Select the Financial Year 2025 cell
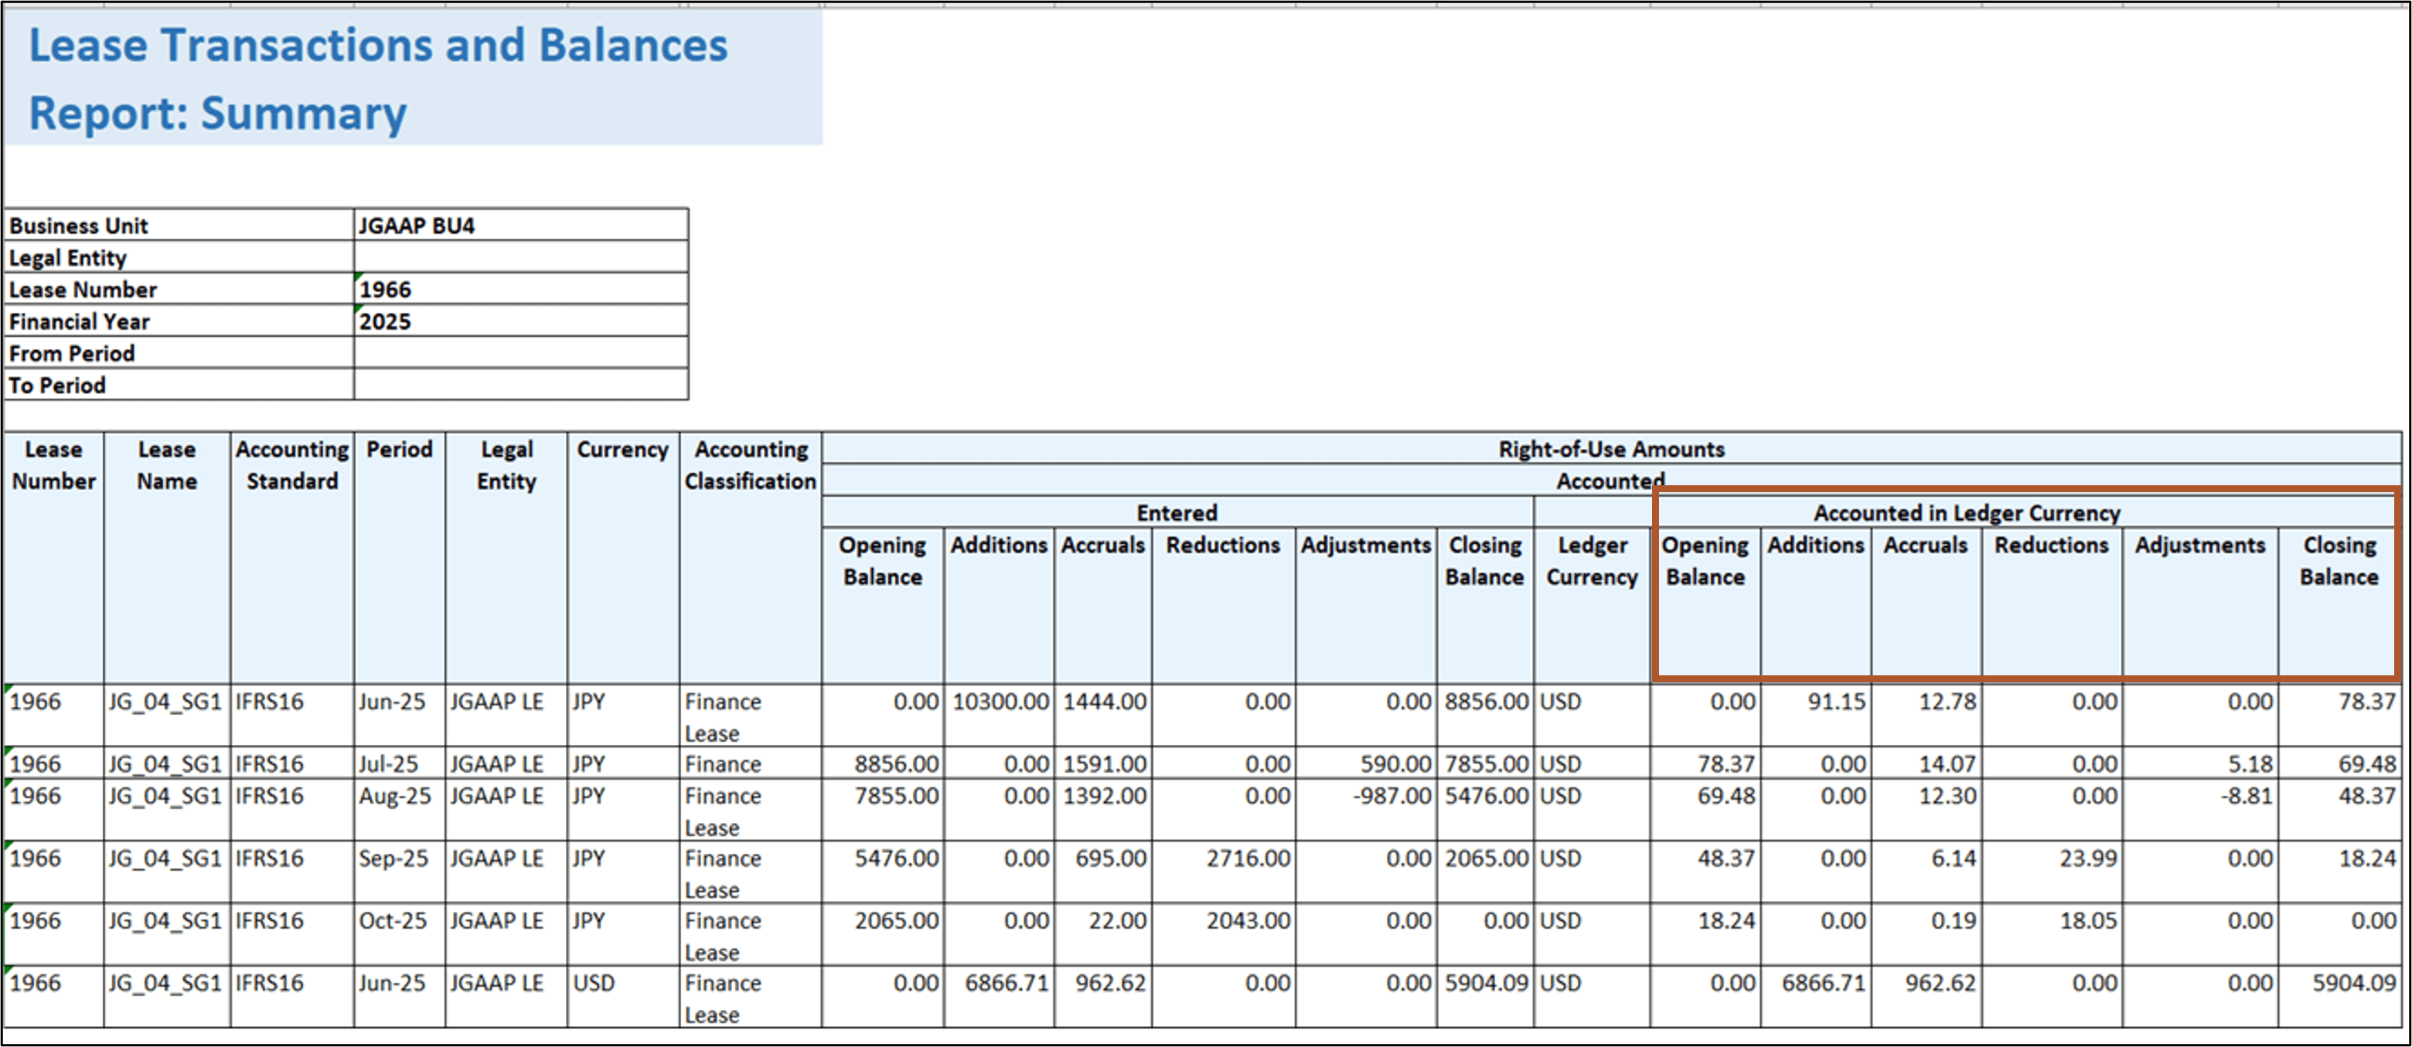2412x1047 pixels. click(384, 321)
